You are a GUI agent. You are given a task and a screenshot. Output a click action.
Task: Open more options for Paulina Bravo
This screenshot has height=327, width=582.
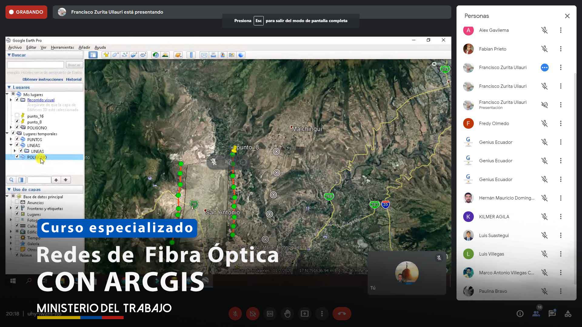tap(561, 291)
